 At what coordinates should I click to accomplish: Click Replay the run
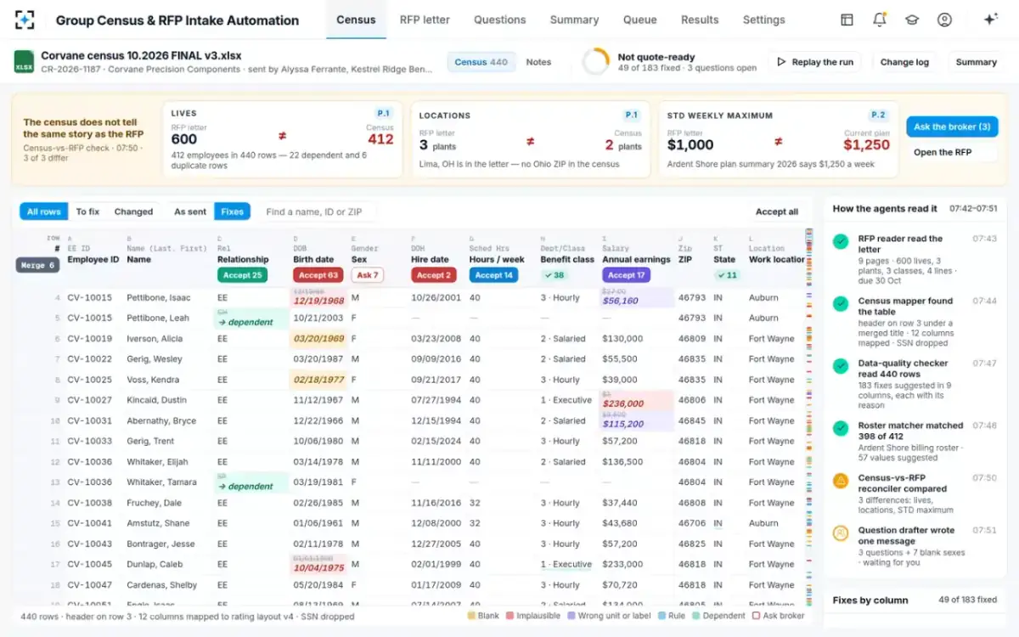click(x=814, y=62)
